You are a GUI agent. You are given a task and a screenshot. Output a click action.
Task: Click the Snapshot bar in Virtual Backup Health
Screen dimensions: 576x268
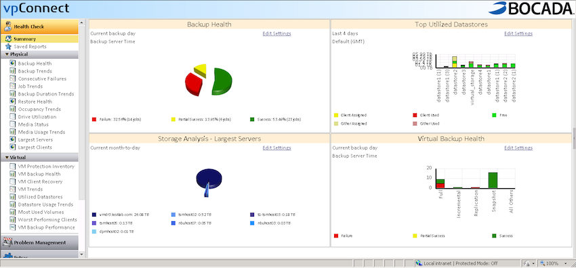pyautogui.click(x=493, y=180)
